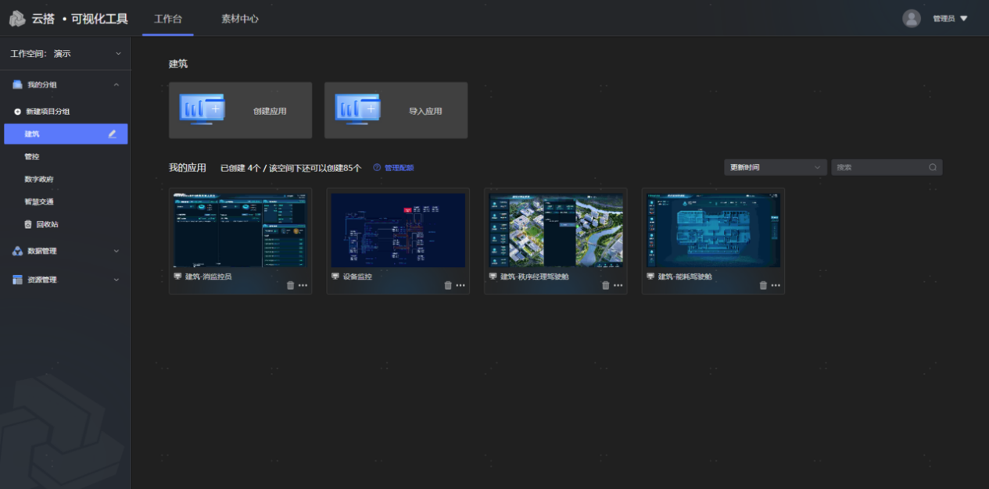Open the 建筑-秩序经理驾驶舱 app thumbnail
The image size is (989, 489).
click(555, 230)
